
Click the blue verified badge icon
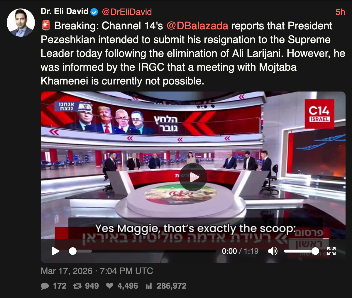click(x=94, y=12)
